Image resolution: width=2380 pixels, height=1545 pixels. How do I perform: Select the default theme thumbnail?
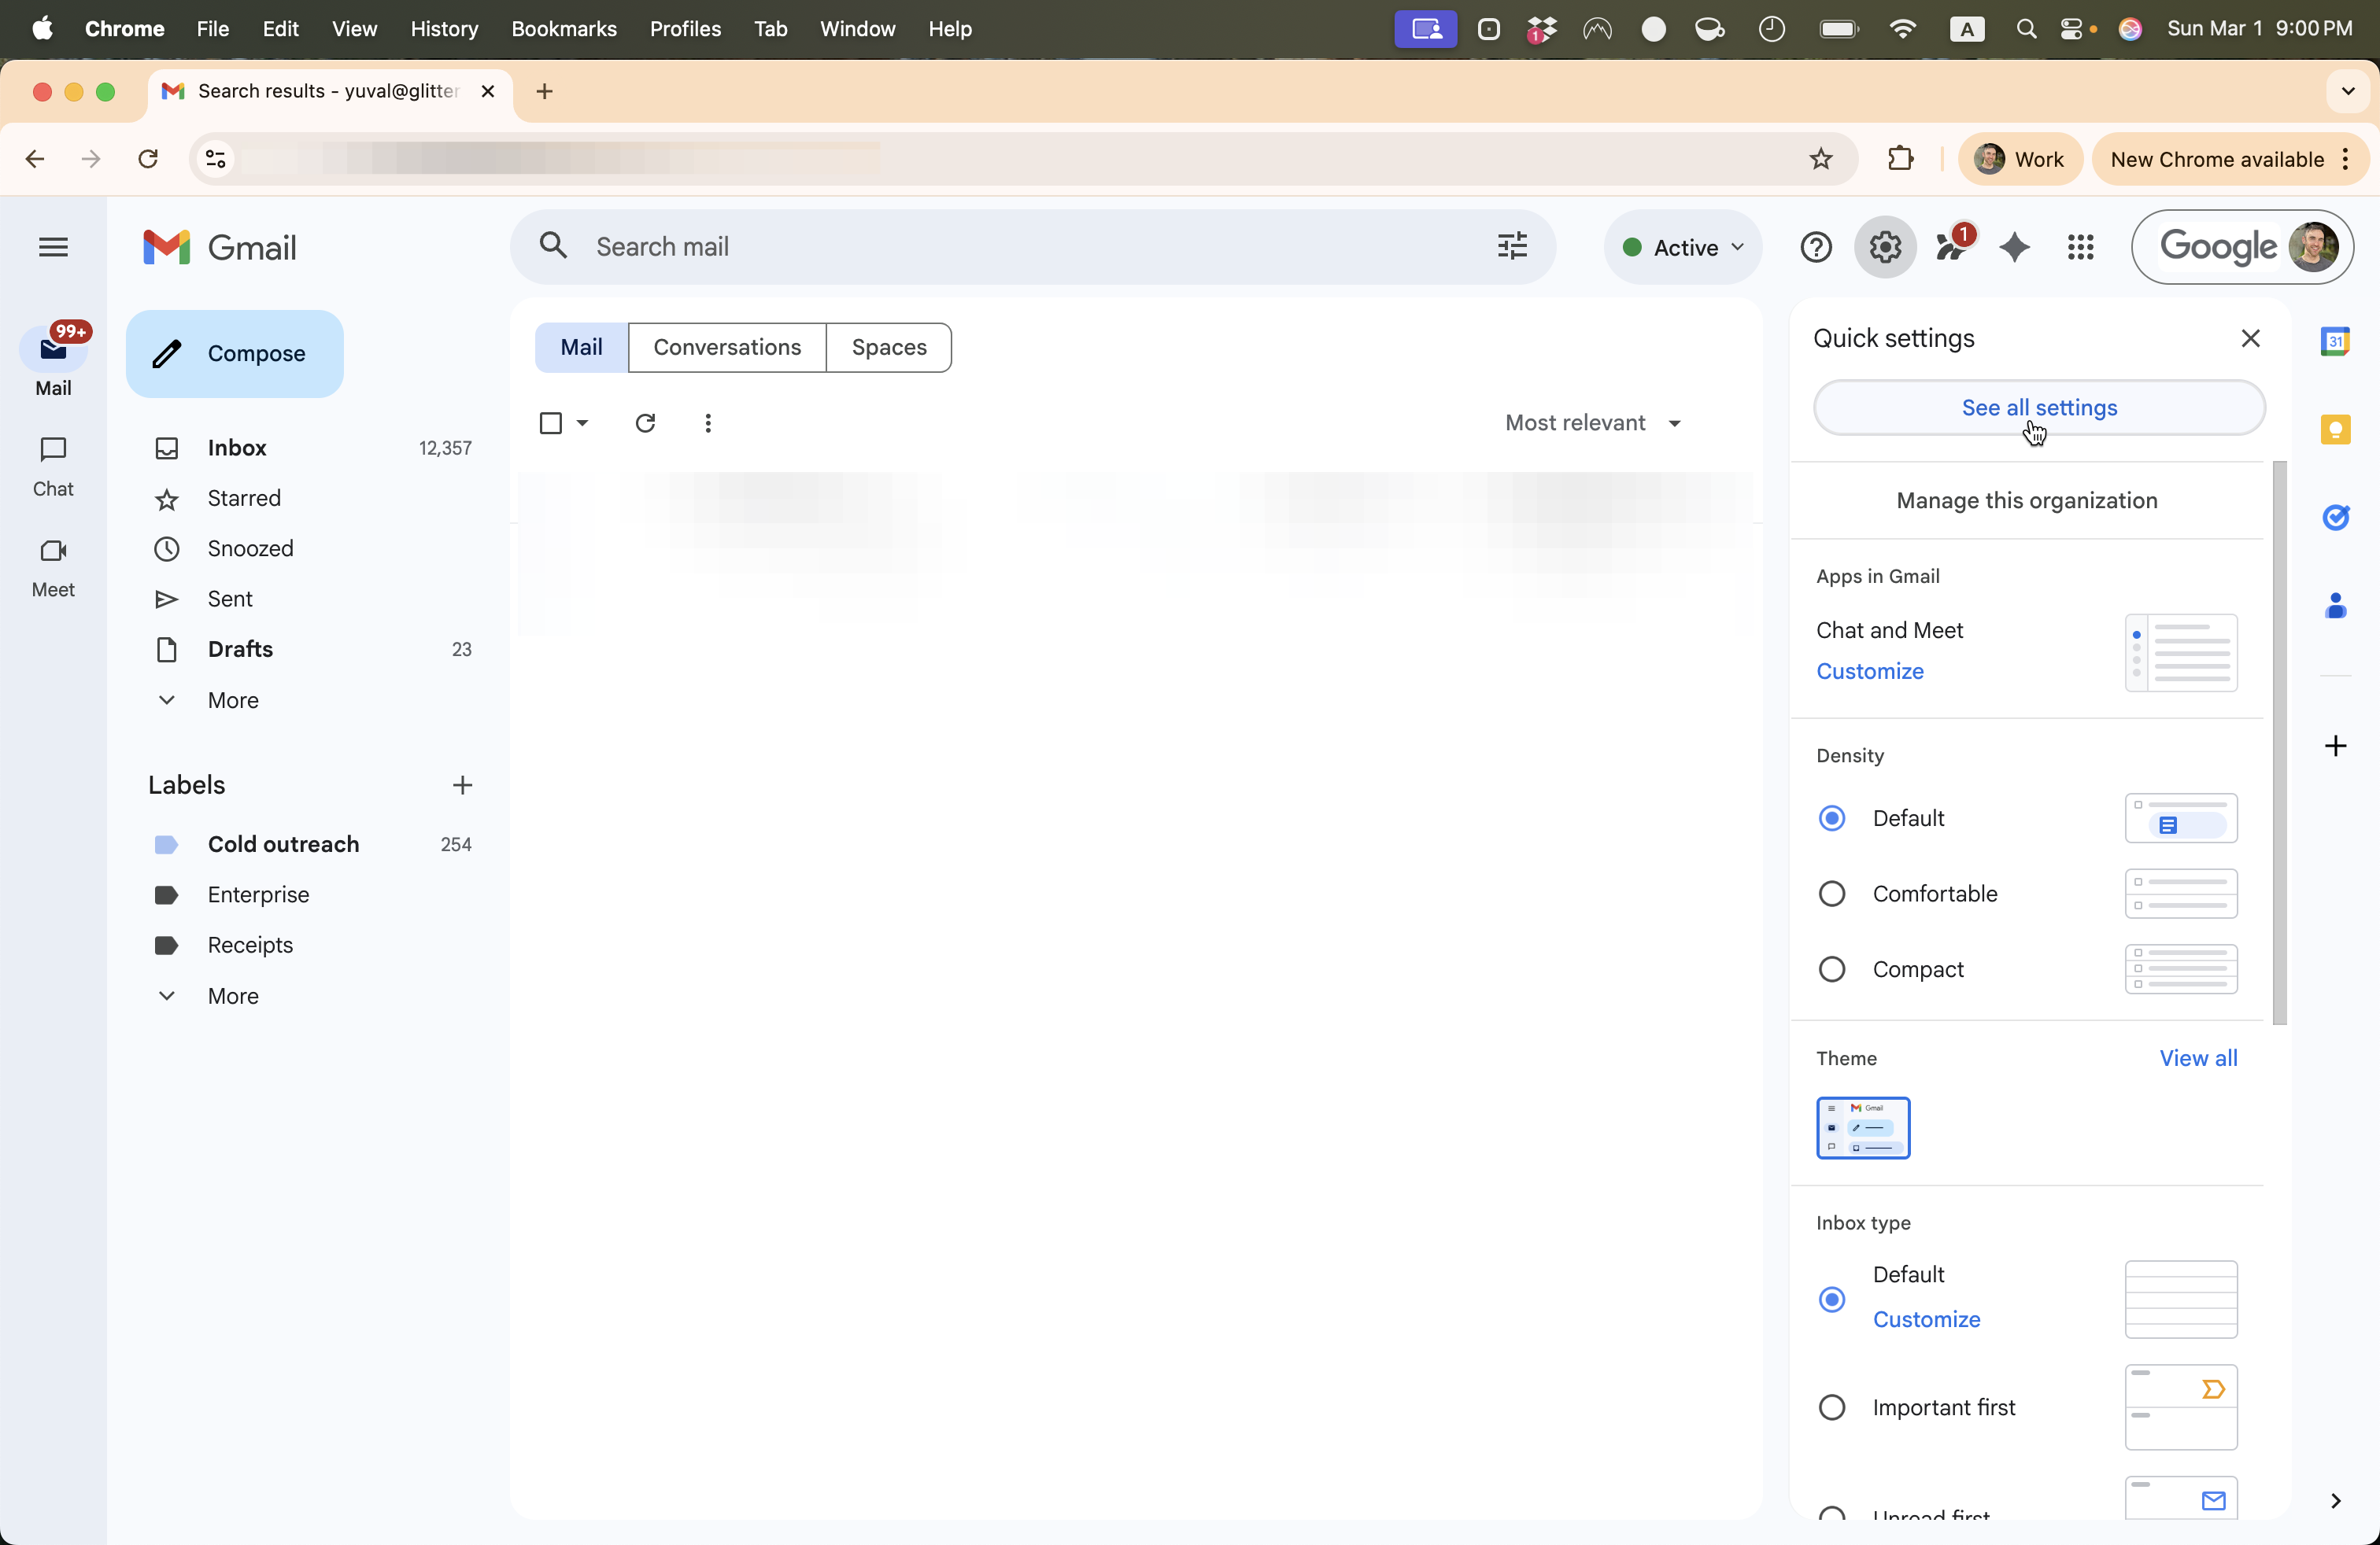pyautogui.click(x=1862, y=1127)
